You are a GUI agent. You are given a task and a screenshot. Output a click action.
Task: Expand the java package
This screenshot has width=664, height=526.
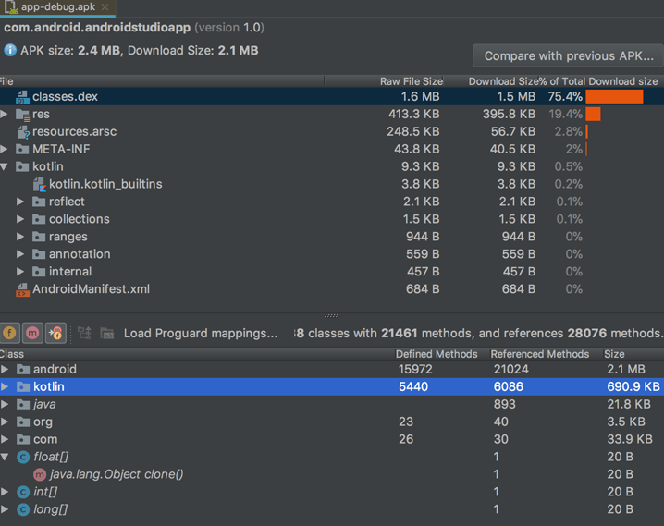5,404
